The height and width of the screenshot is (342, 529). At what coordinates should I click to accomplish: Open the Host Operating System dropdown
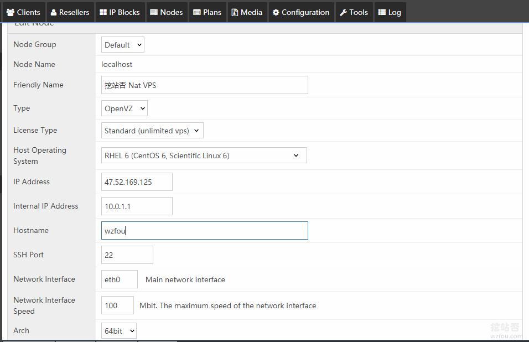(204, 156)
